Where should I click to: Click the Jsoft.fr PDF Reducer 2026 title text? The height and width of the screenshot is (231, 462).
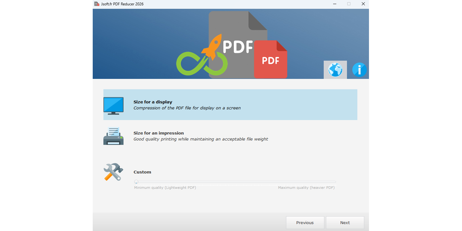click(122, 4)
